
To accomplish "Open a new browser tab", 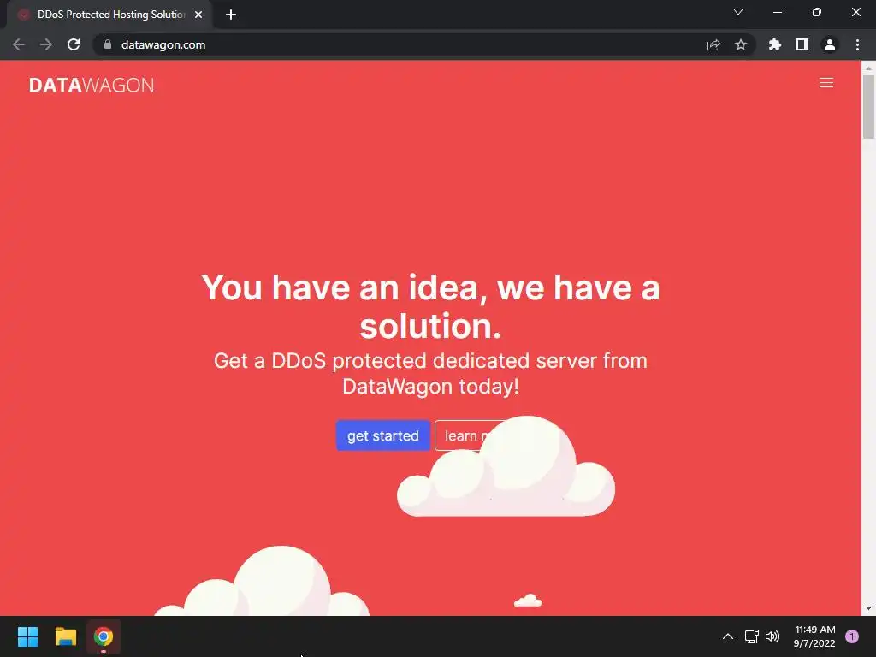I will coord(231,15).
